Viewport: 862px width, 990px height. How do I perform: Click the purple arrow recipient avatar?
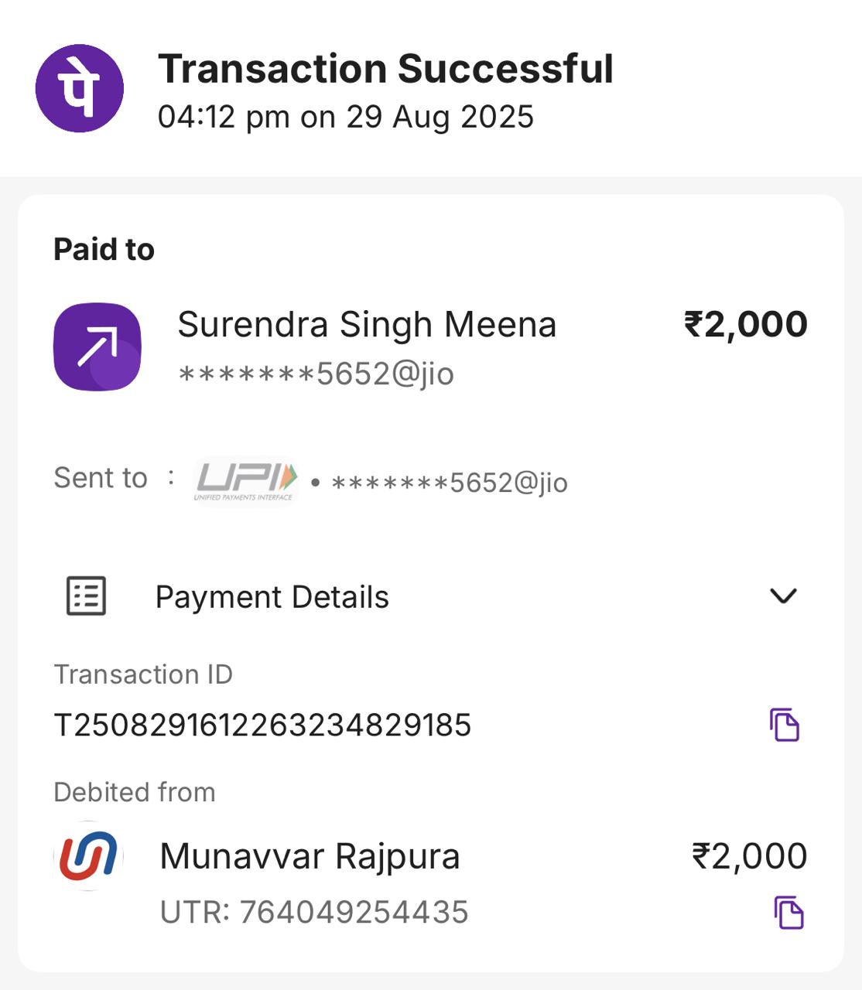[97, 346]
